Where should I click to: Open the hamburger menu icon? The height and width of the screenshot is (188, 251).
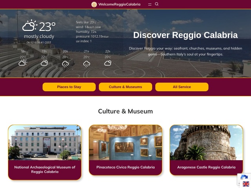[x=150, y=4]
